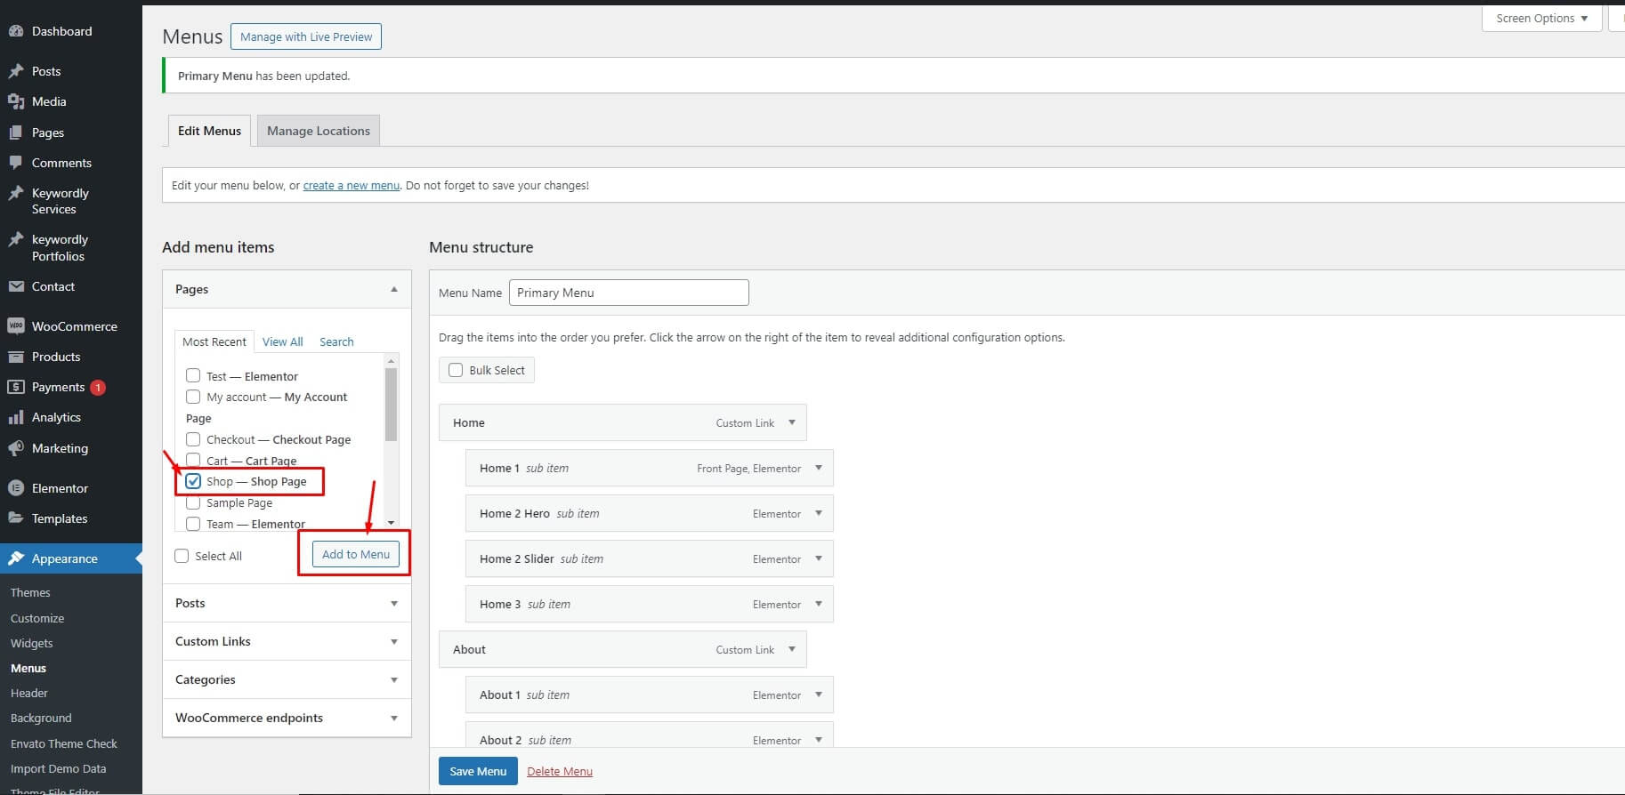Click the Dashboard gauge icon
Image resolution: width=1625 pixels, height=795 pixels.
point(16,31)
